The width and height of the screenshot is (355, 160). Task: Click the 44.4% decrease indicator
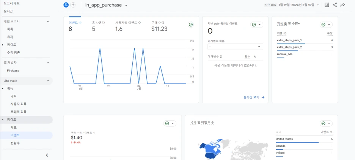75,143
